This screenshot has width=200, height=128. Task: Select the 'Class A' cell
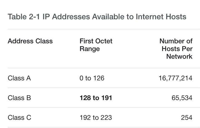19,78
